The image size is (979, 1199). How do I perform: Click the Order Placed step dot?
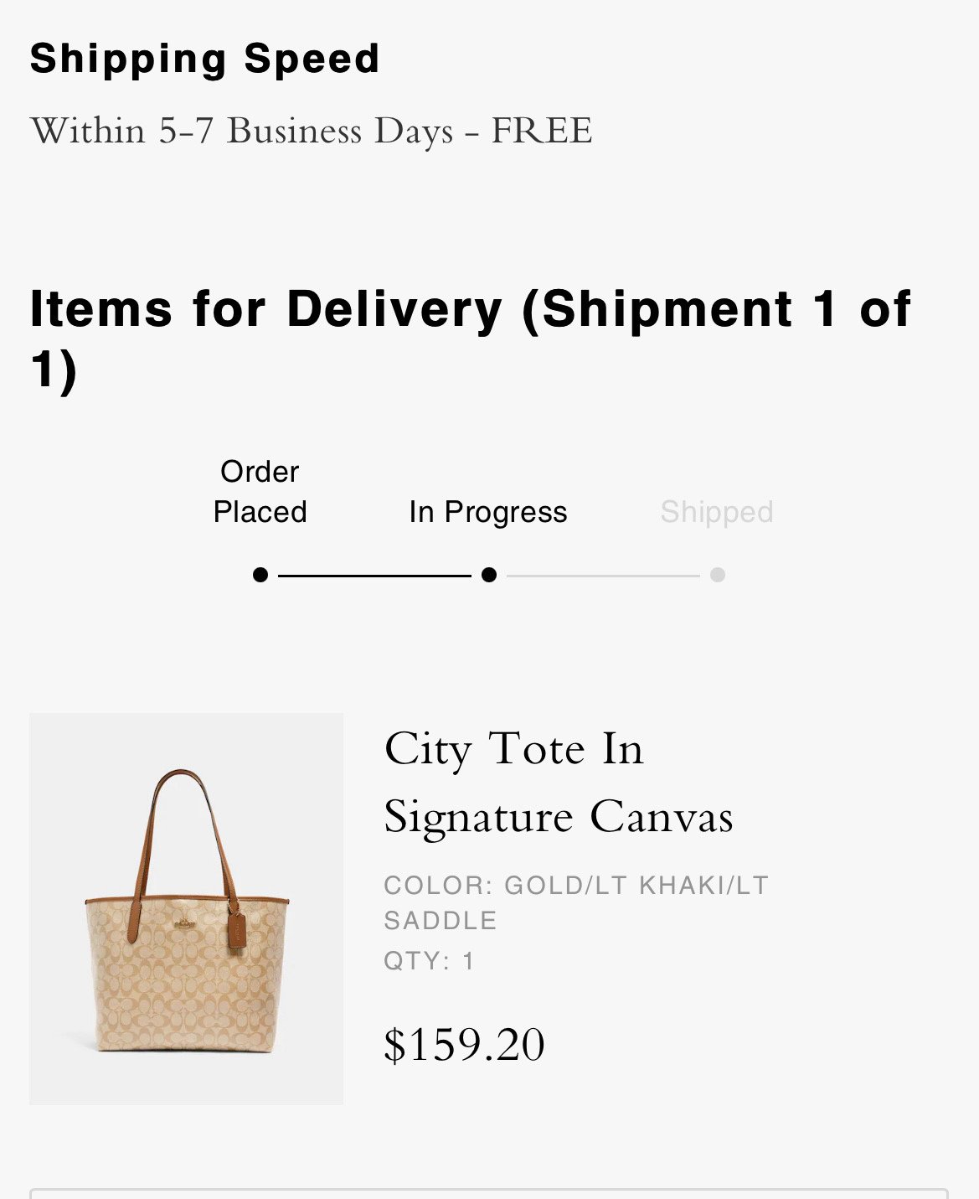click(x=260, y=575)
